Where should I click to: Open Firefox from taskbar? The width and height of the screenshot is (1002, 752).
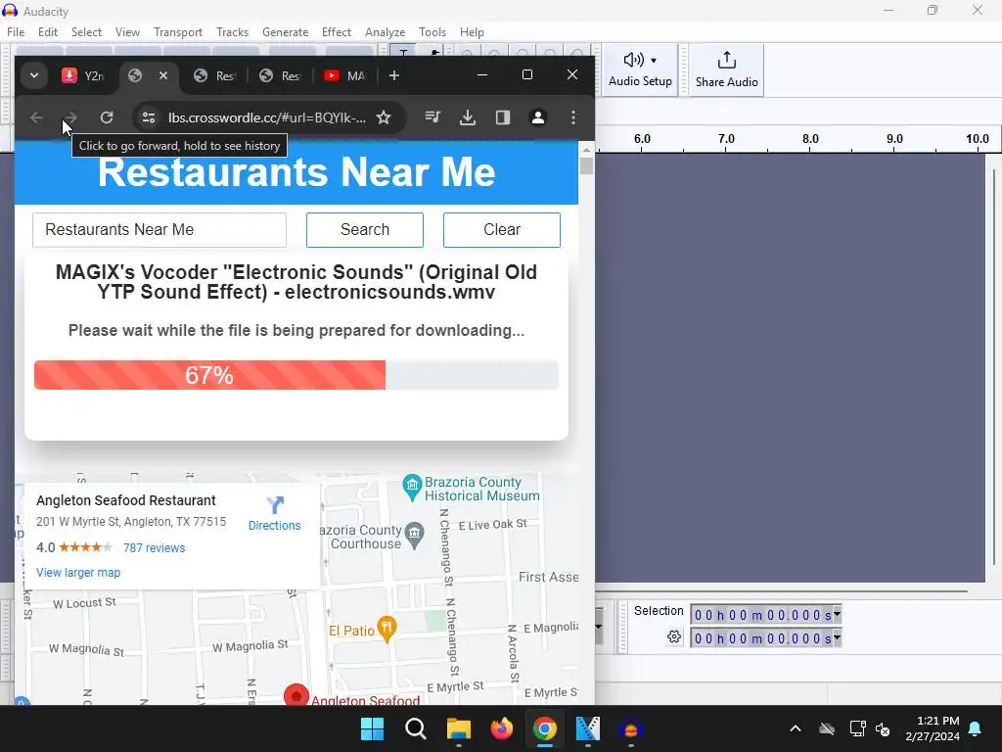click(x=502, y=728)
